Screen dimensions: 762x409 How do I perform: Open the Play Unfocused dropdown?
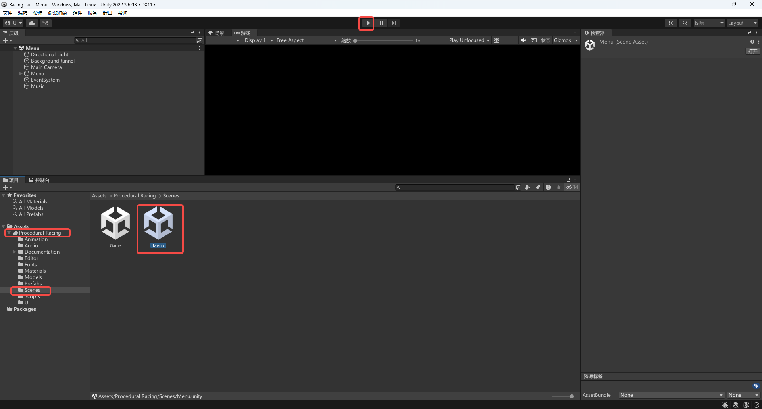[469, 40]
